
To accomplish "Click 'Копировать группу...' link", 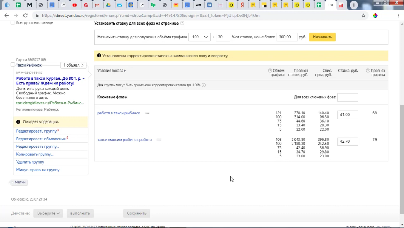I will coord(35,154).
